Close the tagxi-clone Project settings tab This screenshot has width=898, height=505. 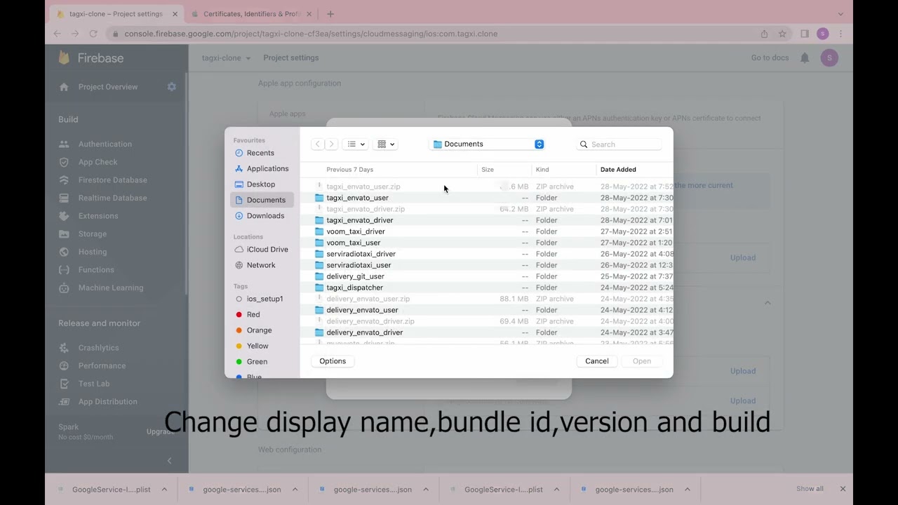click(x=175, y=14)
